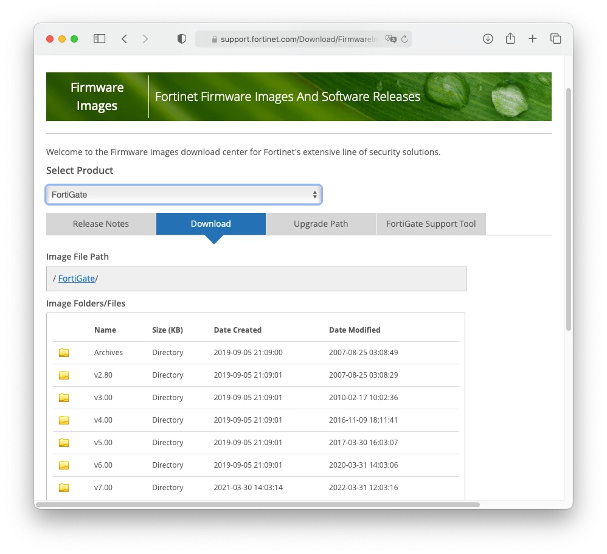This screenshot has width=607, height=554.
Task: Open the FortiGate Support Tool tab
Action: (x=431, y=224)
